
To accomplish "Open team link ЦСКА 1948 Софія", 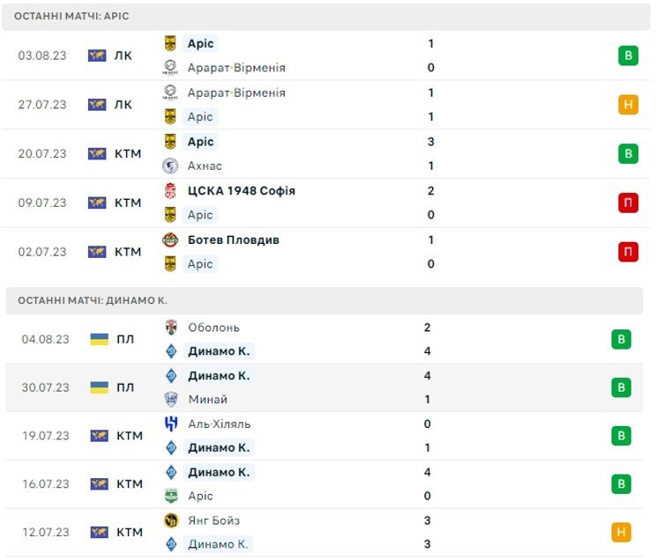I will (241, 191).
